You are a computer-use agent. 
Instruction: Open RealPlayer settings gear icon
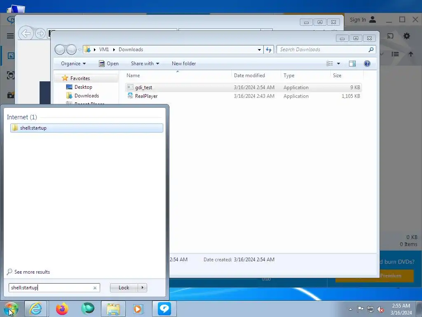[x=407, y=36]
